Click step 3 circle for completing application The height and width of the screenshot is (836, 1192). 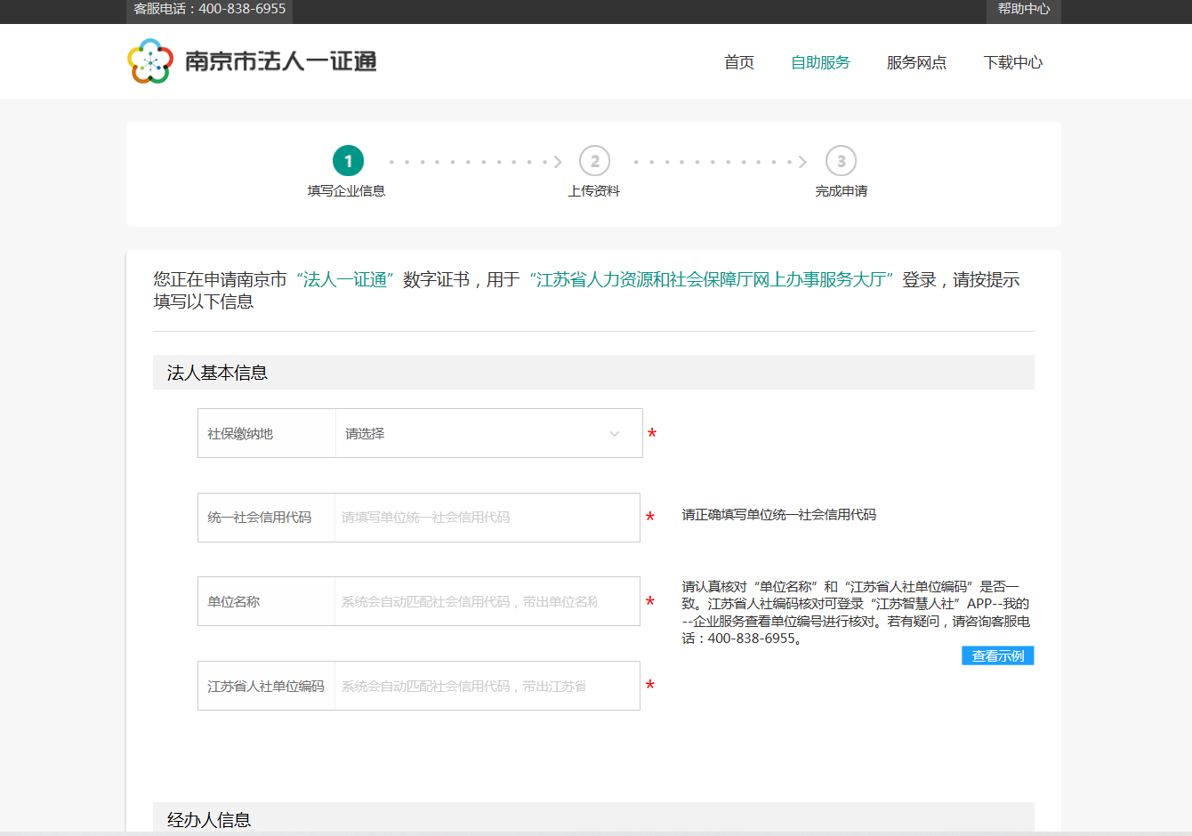(x=841, y=161)
